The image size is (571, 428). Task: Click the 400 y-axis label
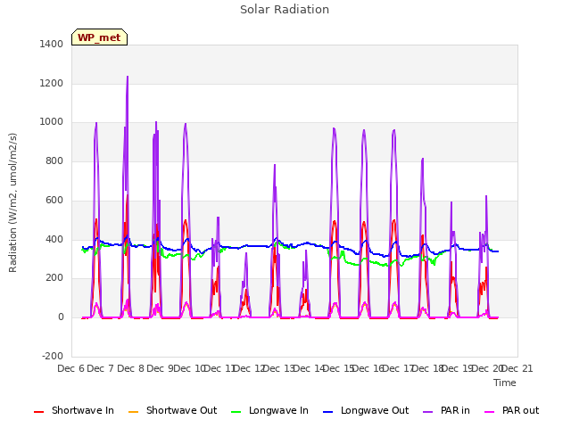(x=54, y=240)
